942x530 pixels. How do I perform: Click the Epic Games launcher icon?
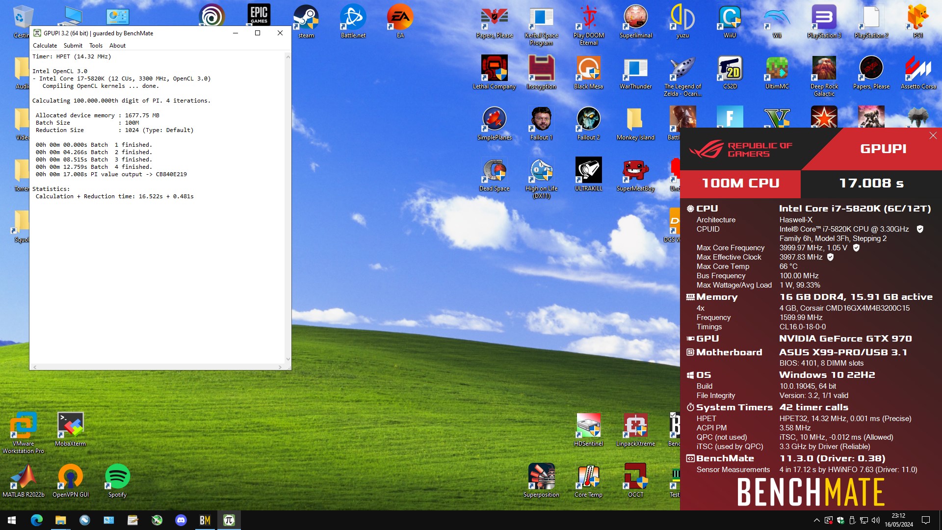(x=259, y=15)
